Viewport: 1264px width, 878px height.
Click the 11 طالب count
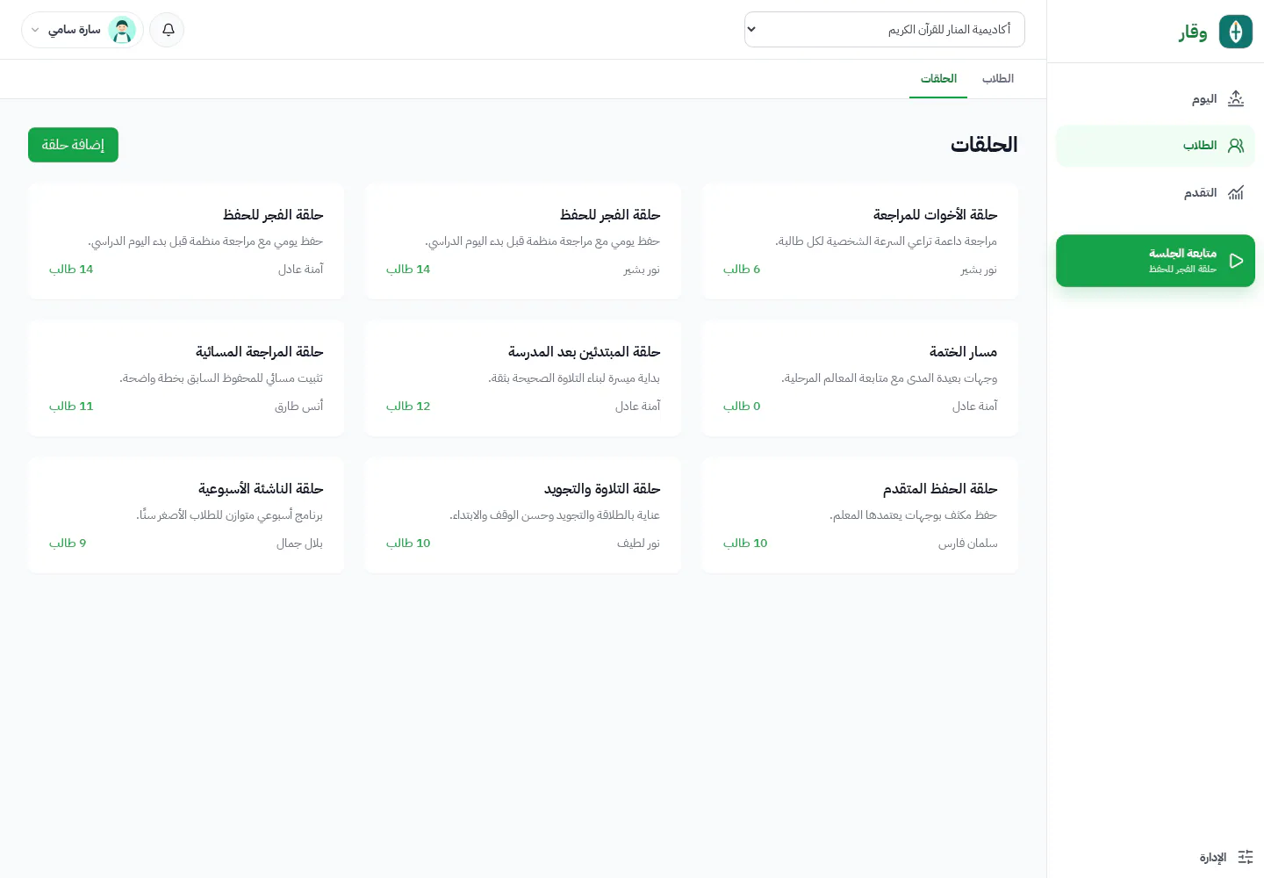[71, 407]
